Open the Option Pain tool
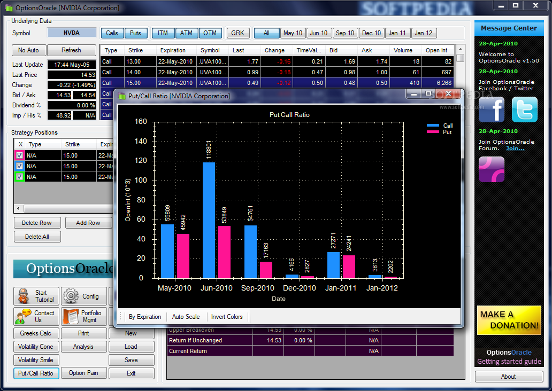 [83, 373]
